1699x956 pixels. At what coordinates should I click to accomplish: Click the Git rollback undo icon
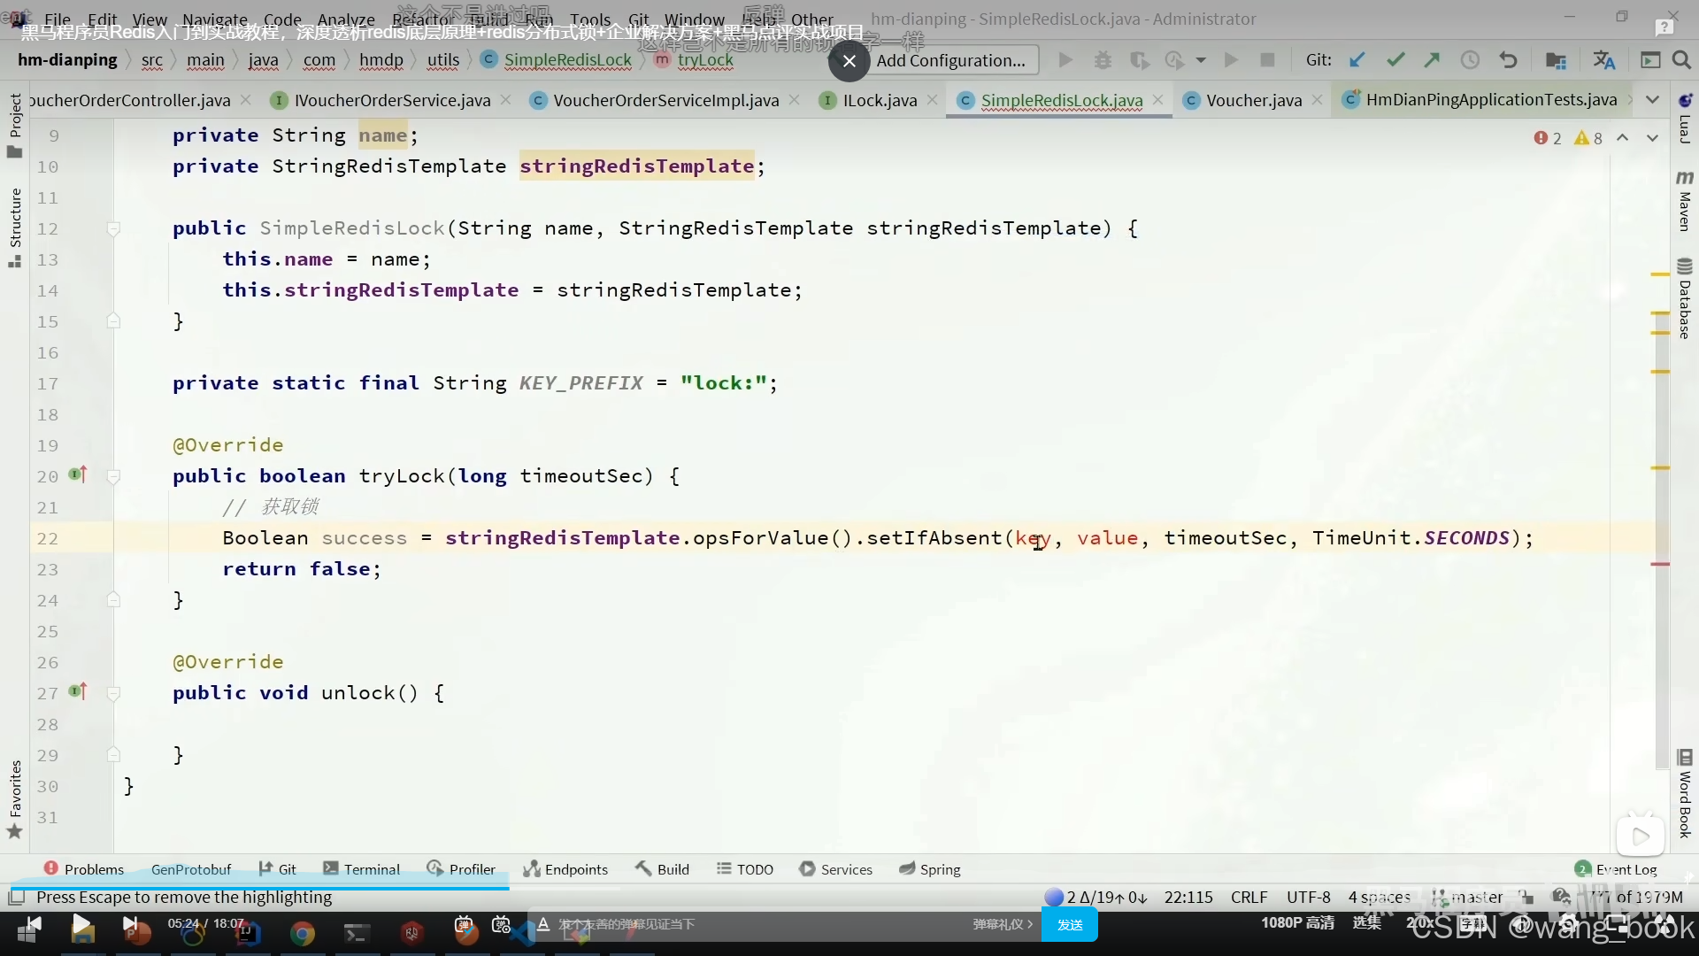[x=1509, y=60]
